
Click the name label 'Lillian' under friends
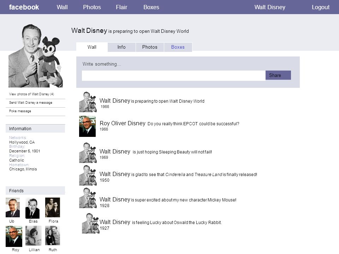34,250
